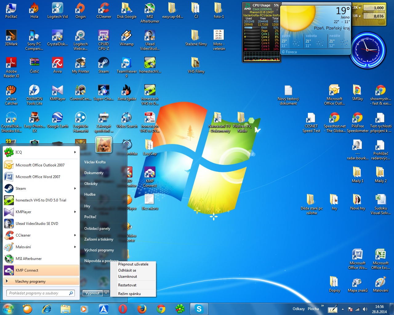Viewport: 394px width, 315px height.
Task: Choose Restartovat from shutdown menu
Action: [133, 285]
